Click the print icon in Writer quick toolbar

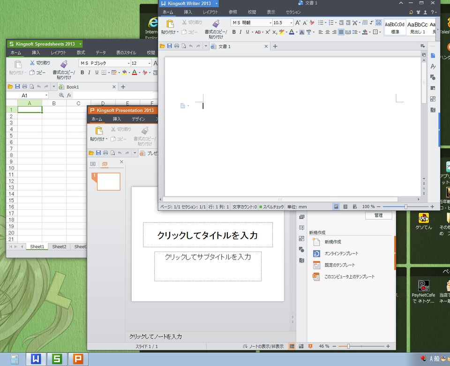(x=177, y=46)
